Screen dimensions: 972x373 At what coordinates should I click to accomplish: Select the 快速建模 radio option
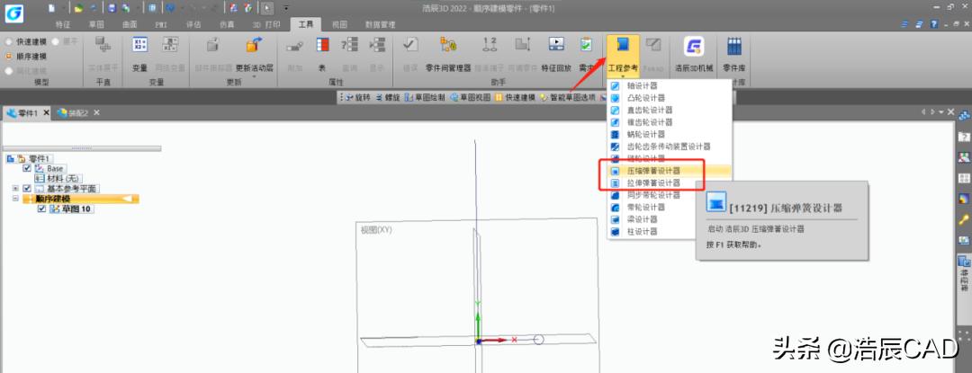(26, 41)
